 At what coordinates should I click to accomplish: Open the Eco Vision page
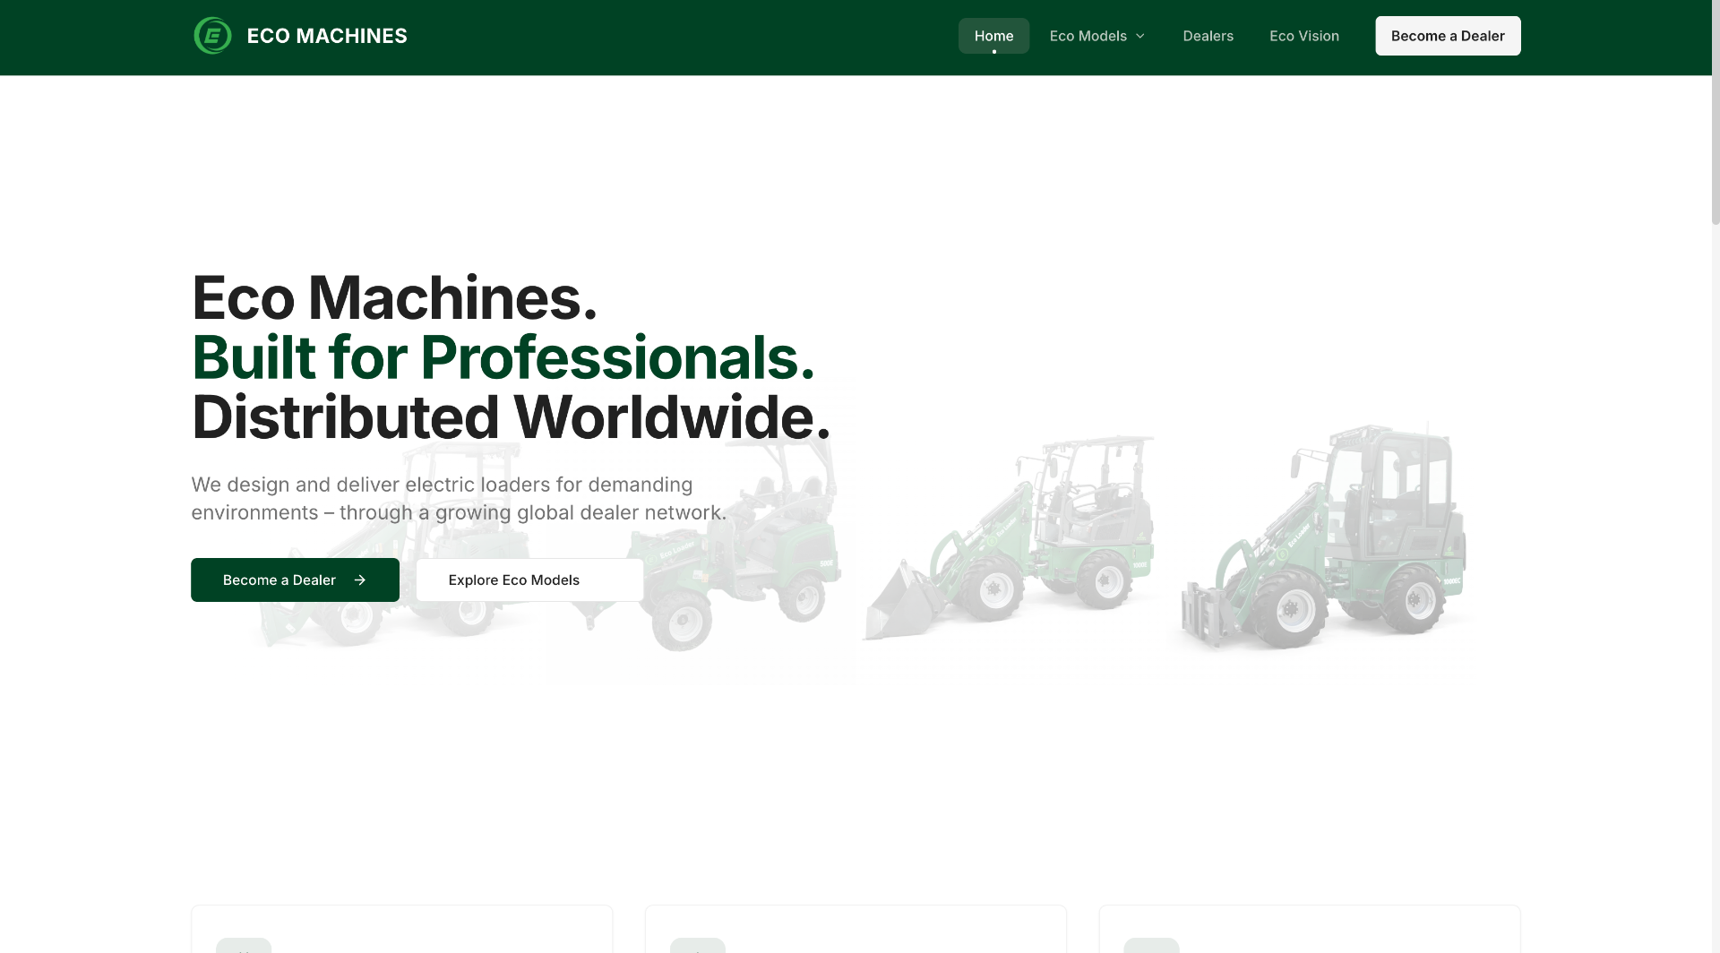(x=1304, y=36)
